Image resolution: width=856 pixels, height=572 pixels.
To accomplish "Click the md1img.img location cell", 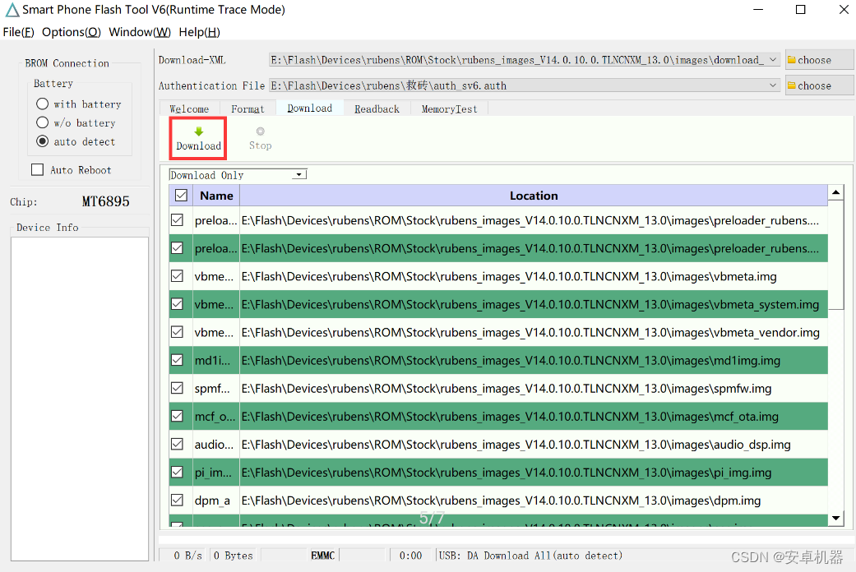I will pos(534,360).
